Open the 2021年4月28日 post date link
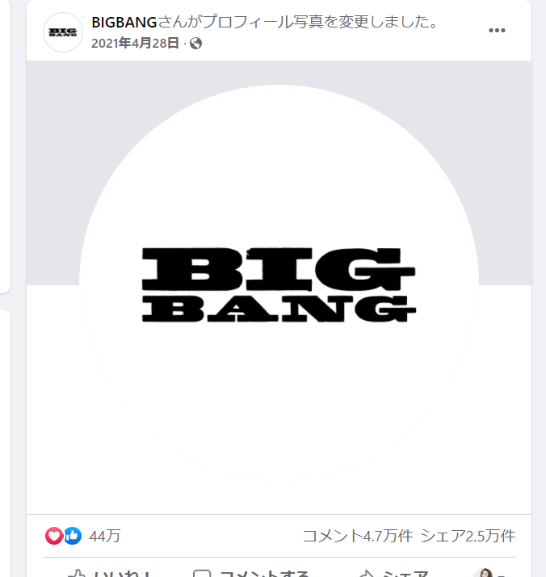 pos(135,44)
